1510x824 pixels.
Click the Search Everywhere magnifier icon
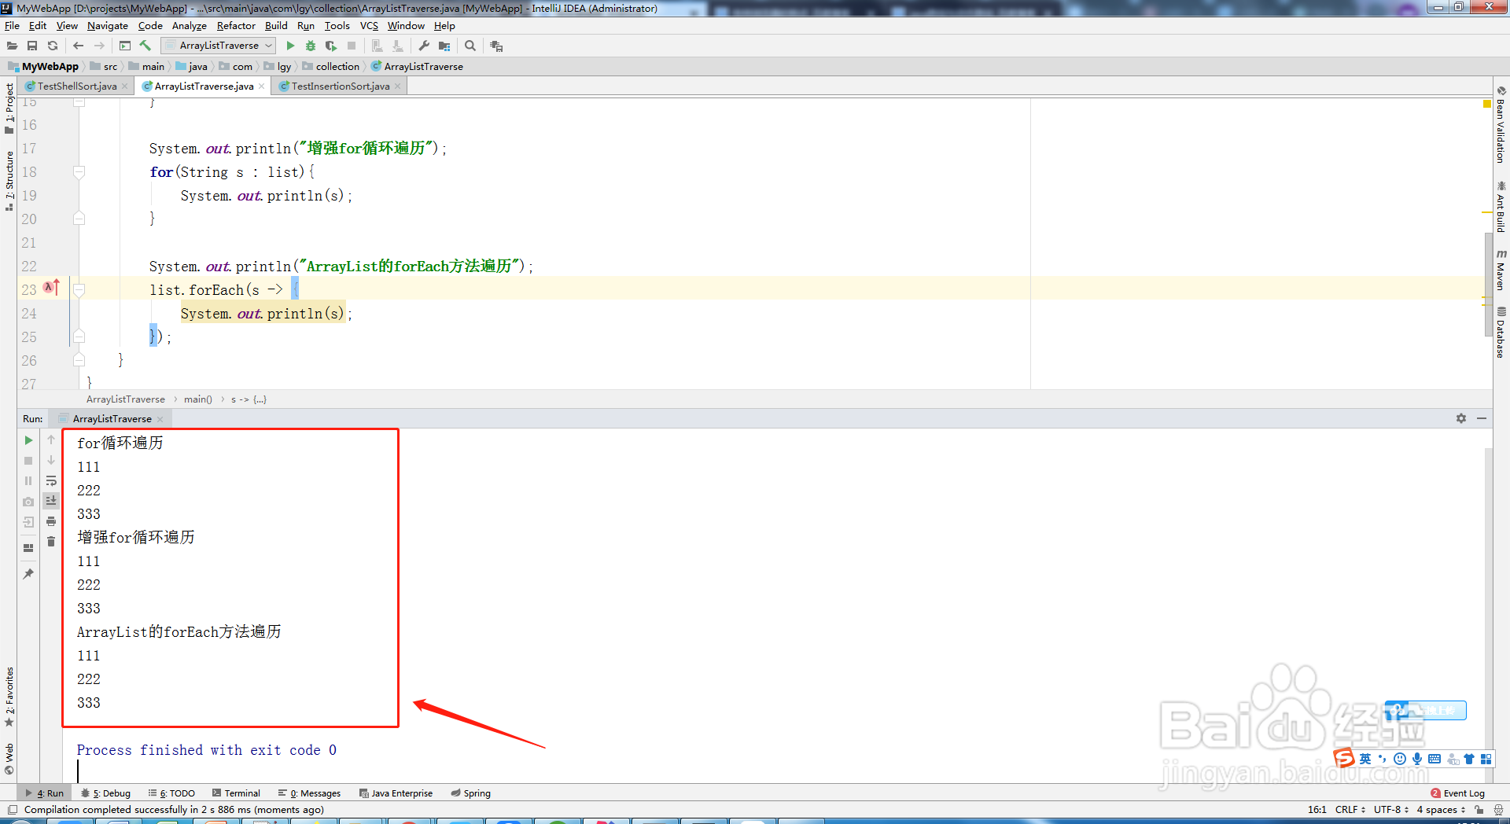pos(470,46)
